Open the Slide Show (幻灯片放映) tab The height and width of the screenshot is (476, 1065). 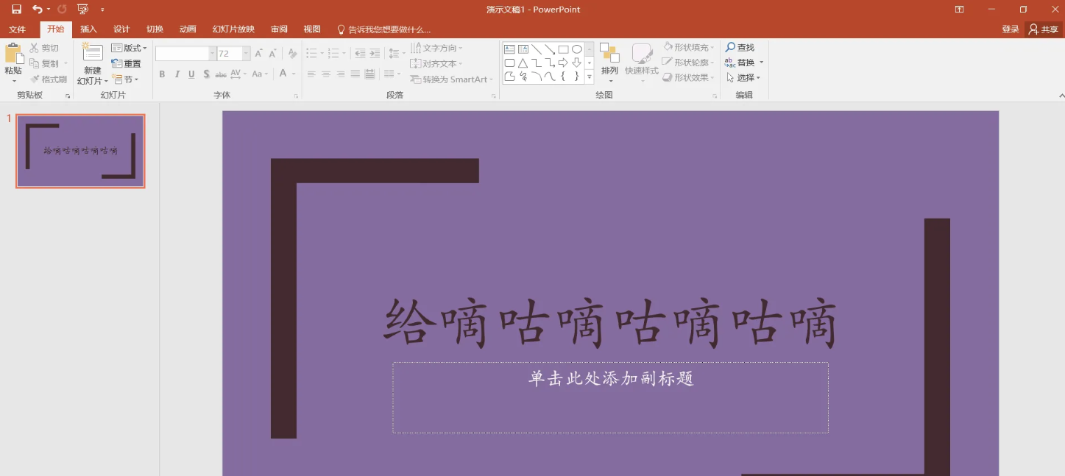pos(233,29)
